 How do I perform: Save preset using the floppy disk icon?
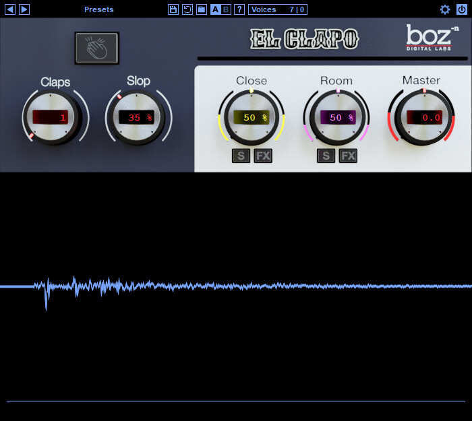pos(173,9)
